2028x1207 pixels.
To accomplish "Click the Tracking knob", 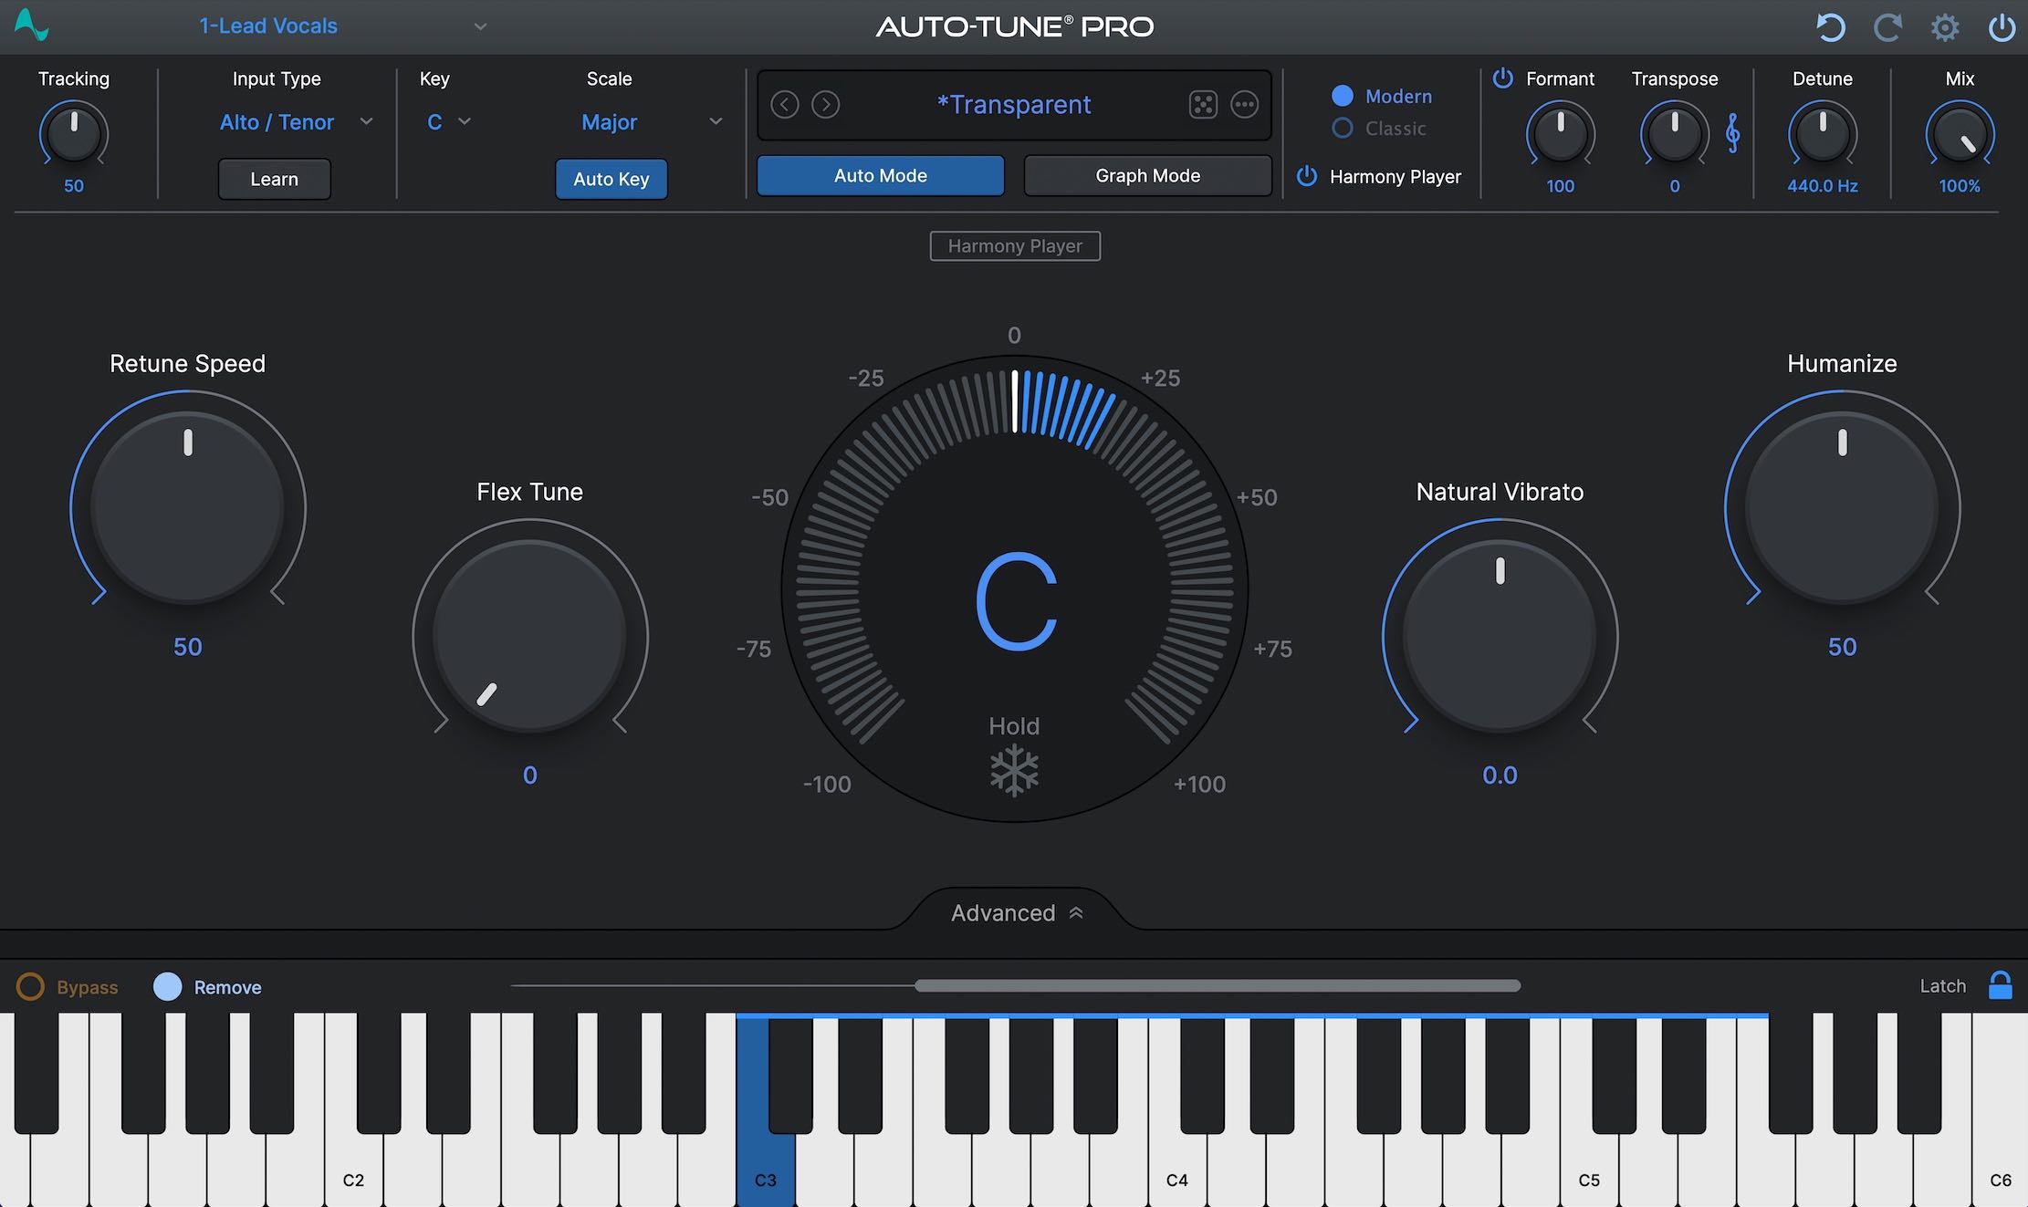I will point(74,135).
